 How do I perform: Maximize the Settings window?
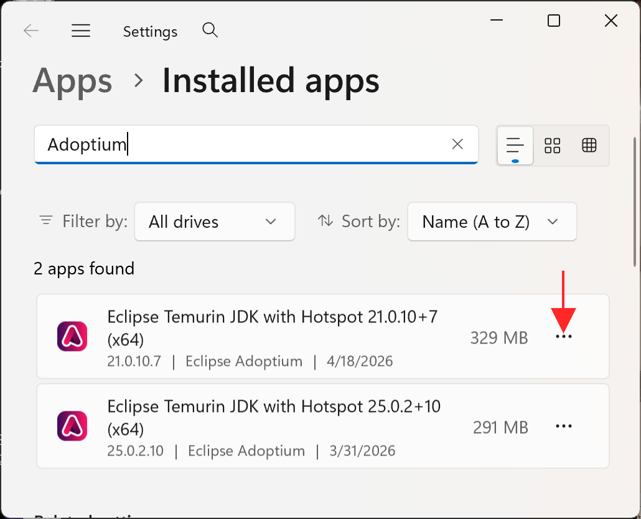553,21
